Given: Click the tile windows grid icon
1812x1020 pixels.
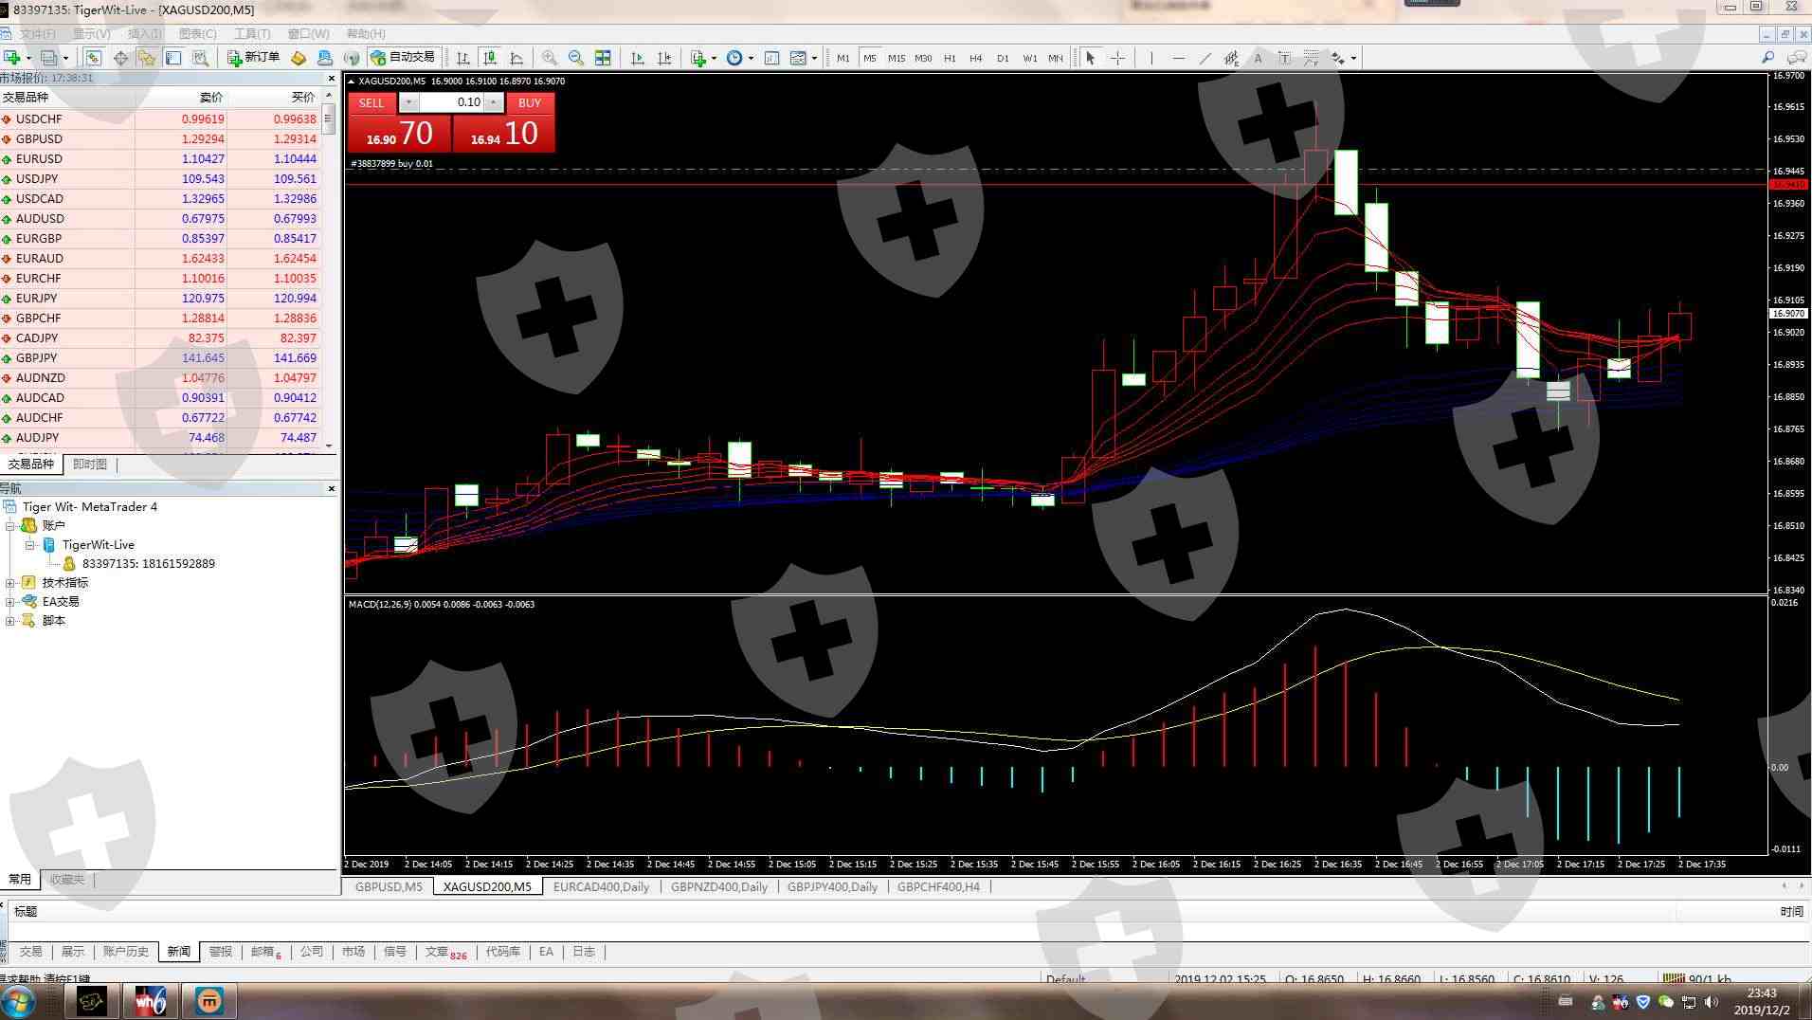Looking at the screenshot, I should click(x=603, y=58).
